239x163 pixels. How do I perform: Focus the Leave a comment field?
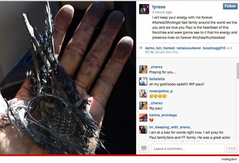coord(188,148)
